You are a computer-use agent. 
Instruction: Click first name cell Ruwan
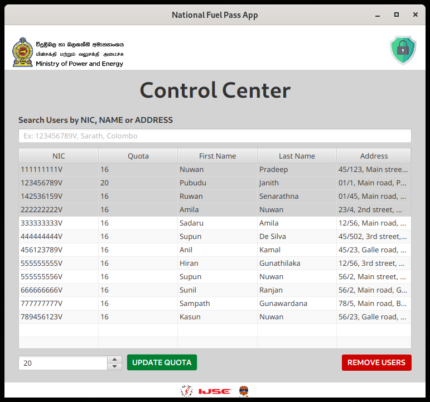pyautogui.click(x=218, y=197)
